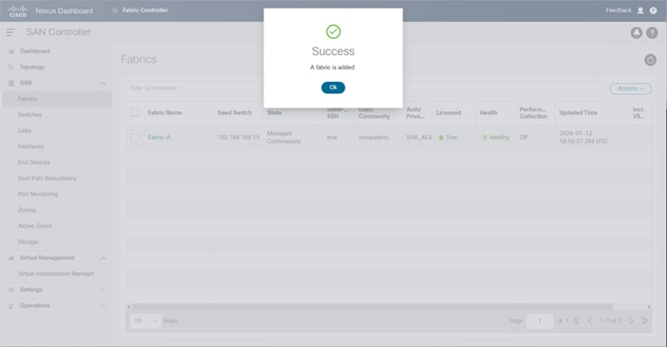Select Fabrics in the sidebar
Viewport: 667px width, 347px height.
(x=56, y=99)
